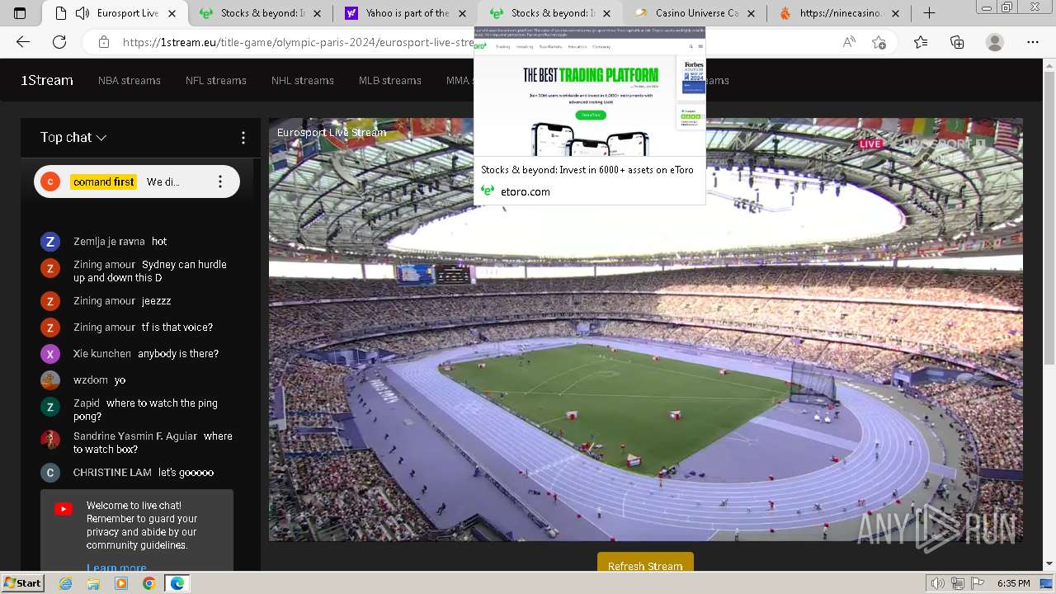Open NHL streams menu
This screenshot has width=1056, height=594.
[x=303, y=80]
